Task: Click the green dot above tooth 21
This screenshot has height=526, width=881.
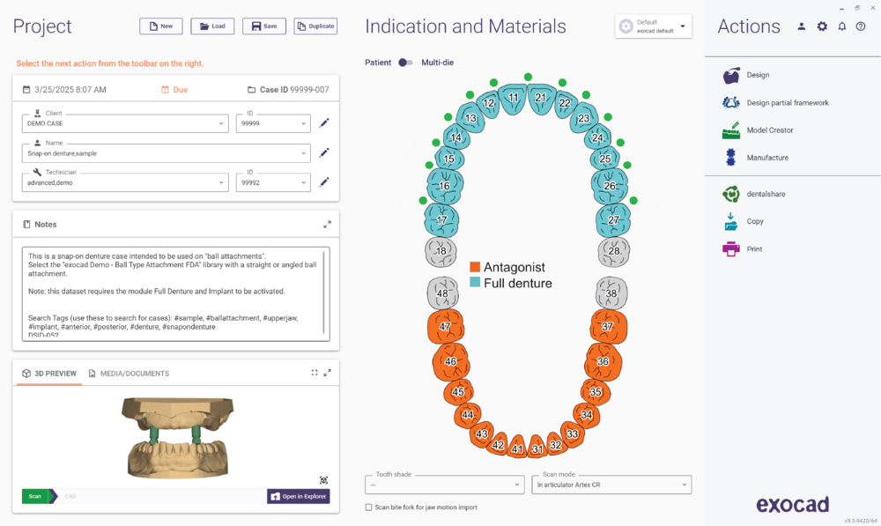Action: click(528, 77)
